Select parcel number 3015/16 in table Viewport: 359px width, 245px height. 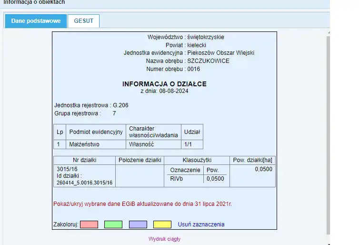(67, 169)
